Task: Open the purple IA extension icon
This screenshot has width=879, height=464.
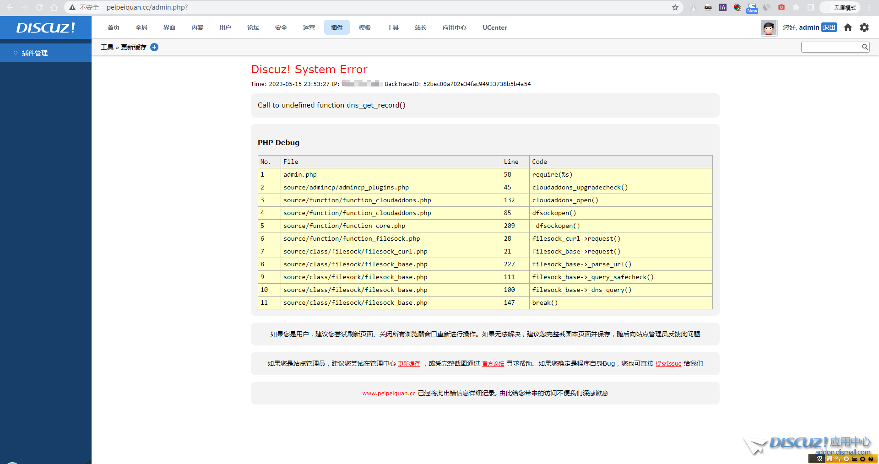Action: 723,7
